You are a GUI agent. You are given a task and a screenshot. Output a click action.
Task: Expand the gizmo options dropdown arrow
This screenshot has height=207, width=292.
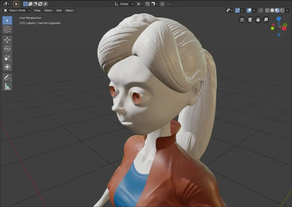242,11
